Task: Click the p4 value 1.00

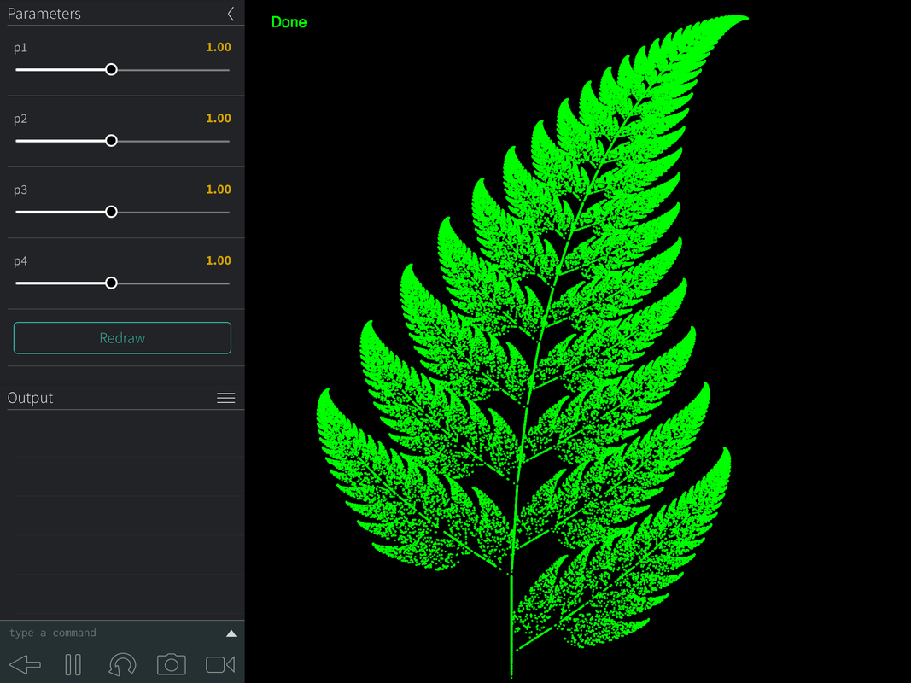Action: (x=219, y=260)
